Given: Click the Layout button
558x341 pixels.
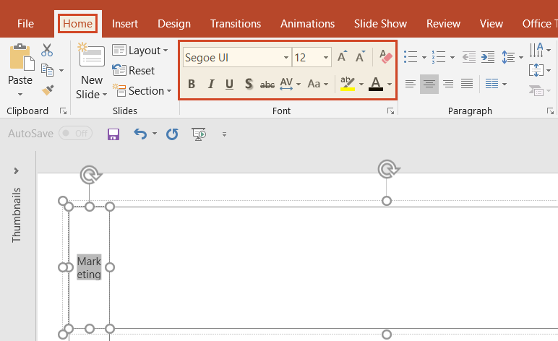Looking at the screenshot, I should [x=140, y=51].
